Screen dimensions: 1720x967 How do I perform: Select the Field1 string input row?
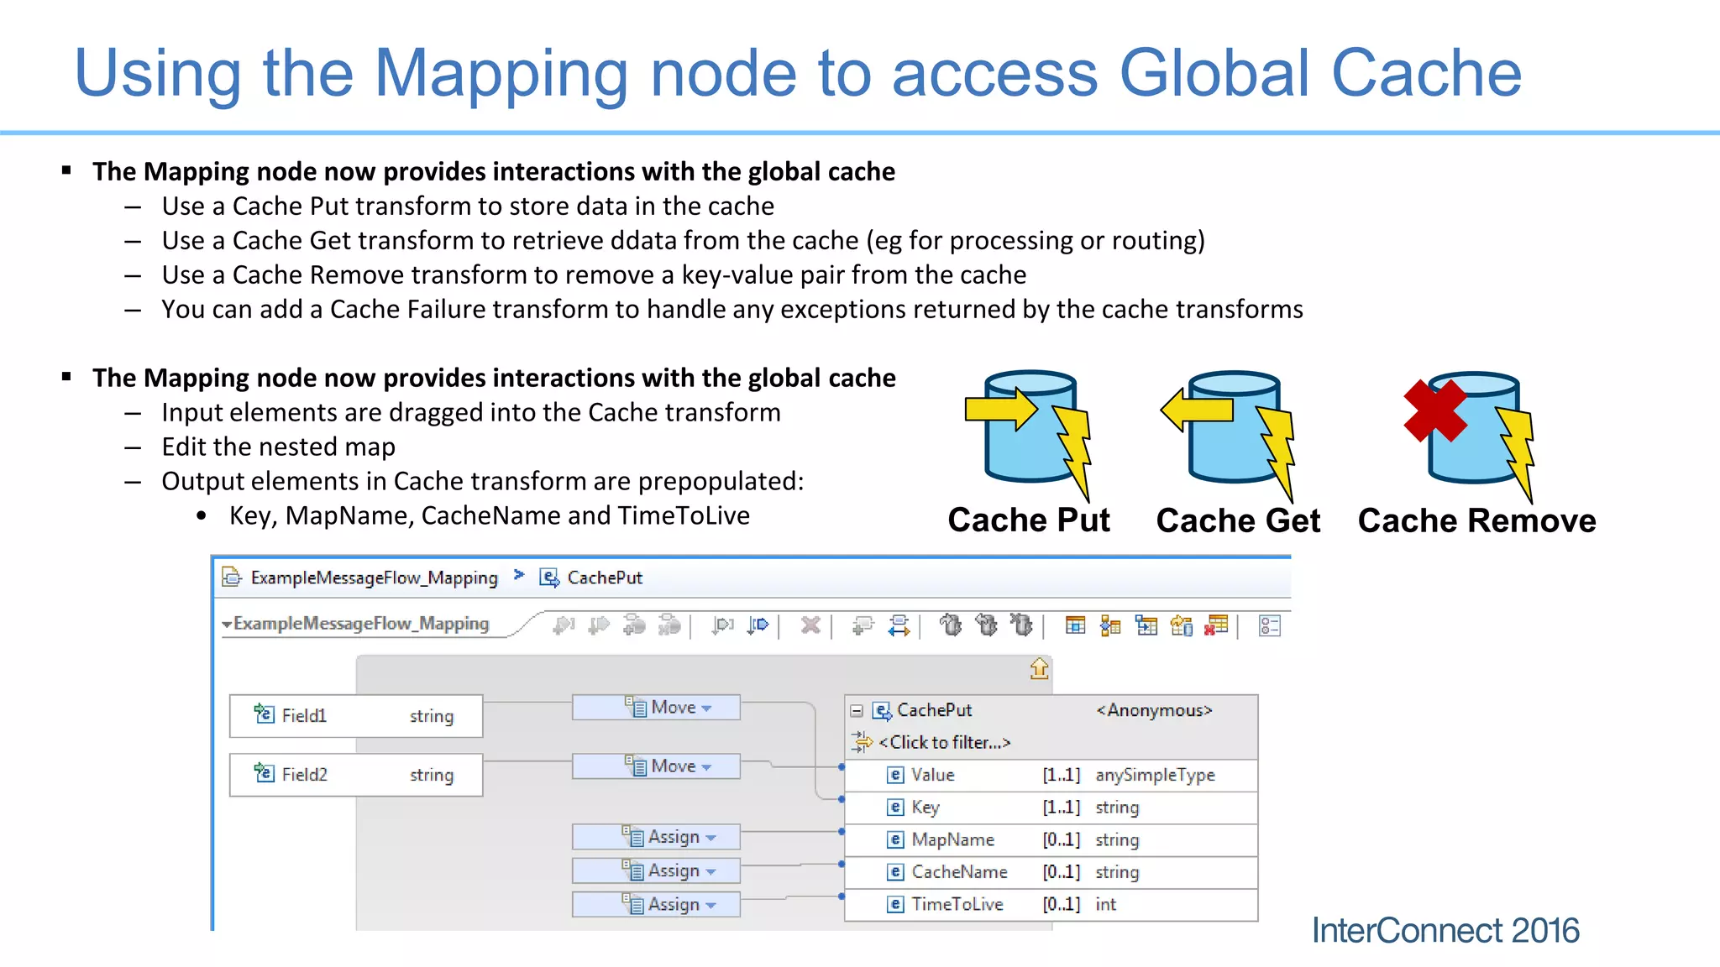pos(356,716)
